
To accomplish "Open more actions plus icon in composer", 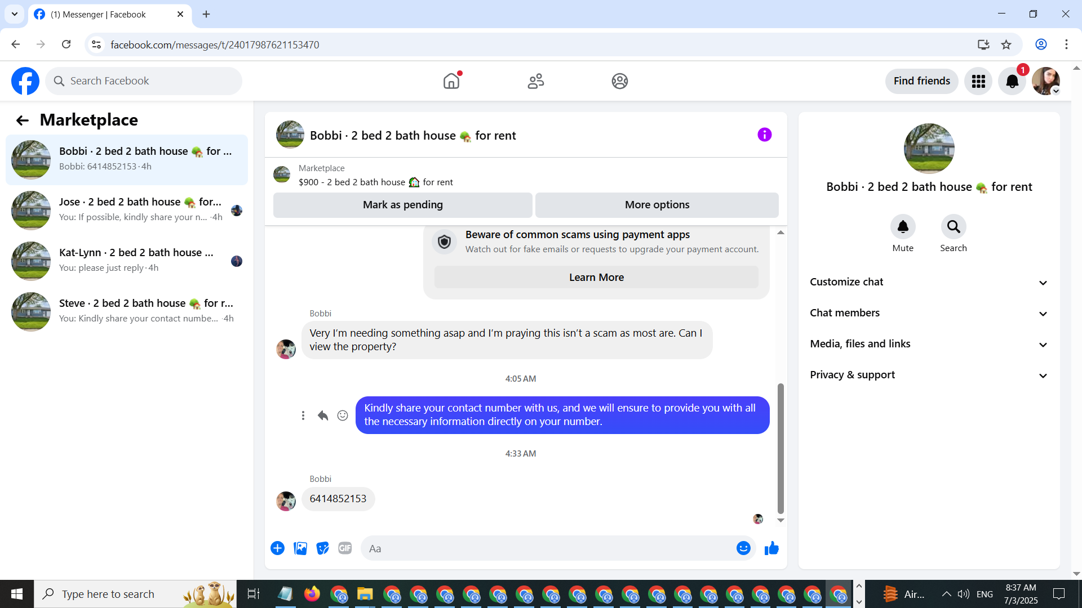I will tap(277, 548).
